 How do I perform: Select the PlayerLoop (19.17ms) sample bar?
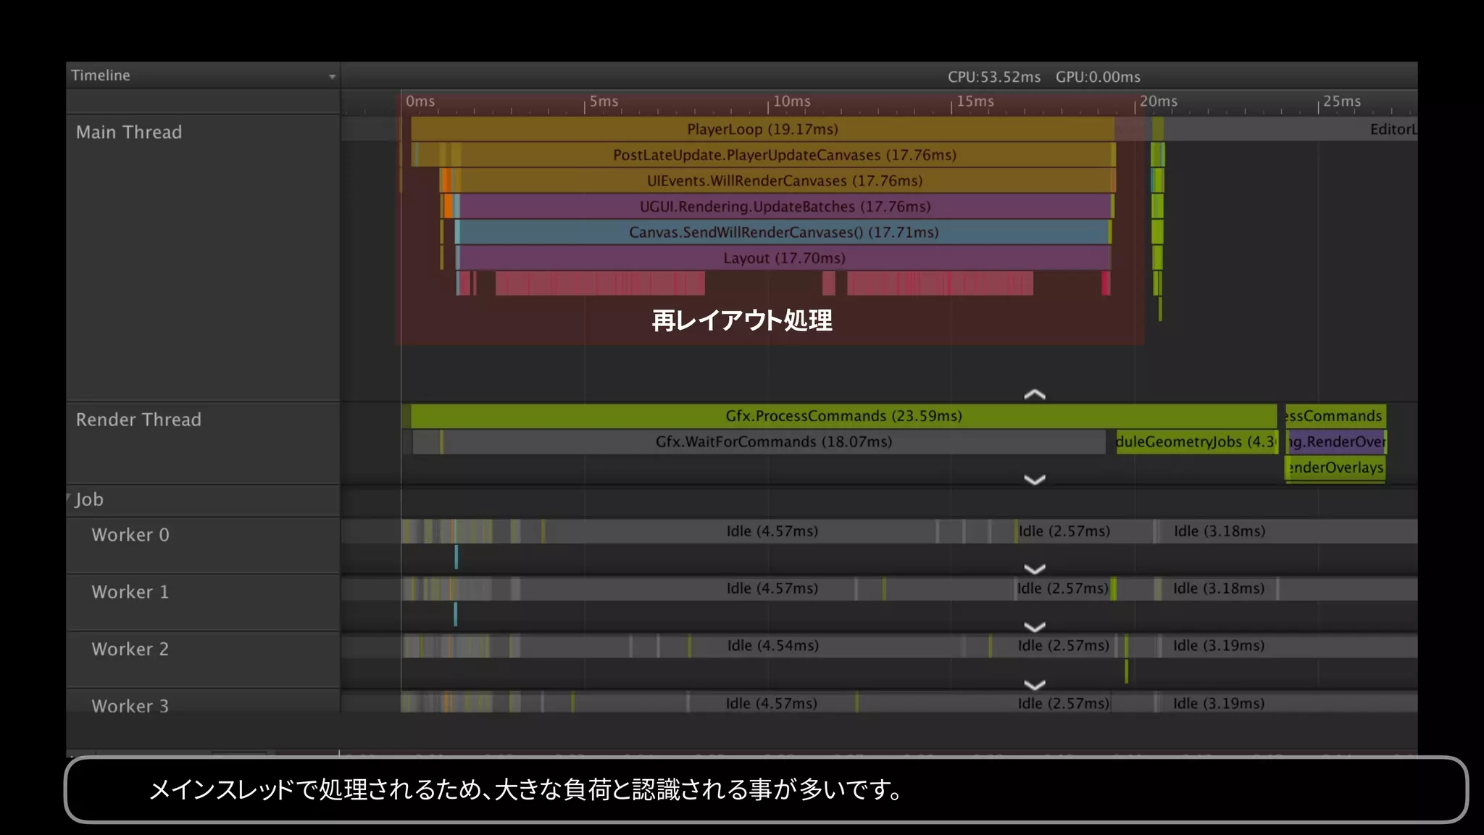click(x=762, y=129)
